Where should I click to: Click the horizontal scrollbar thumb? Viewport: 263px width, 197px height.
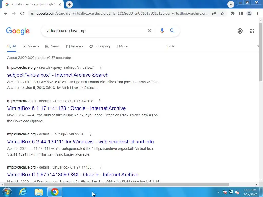coord(117,185)
